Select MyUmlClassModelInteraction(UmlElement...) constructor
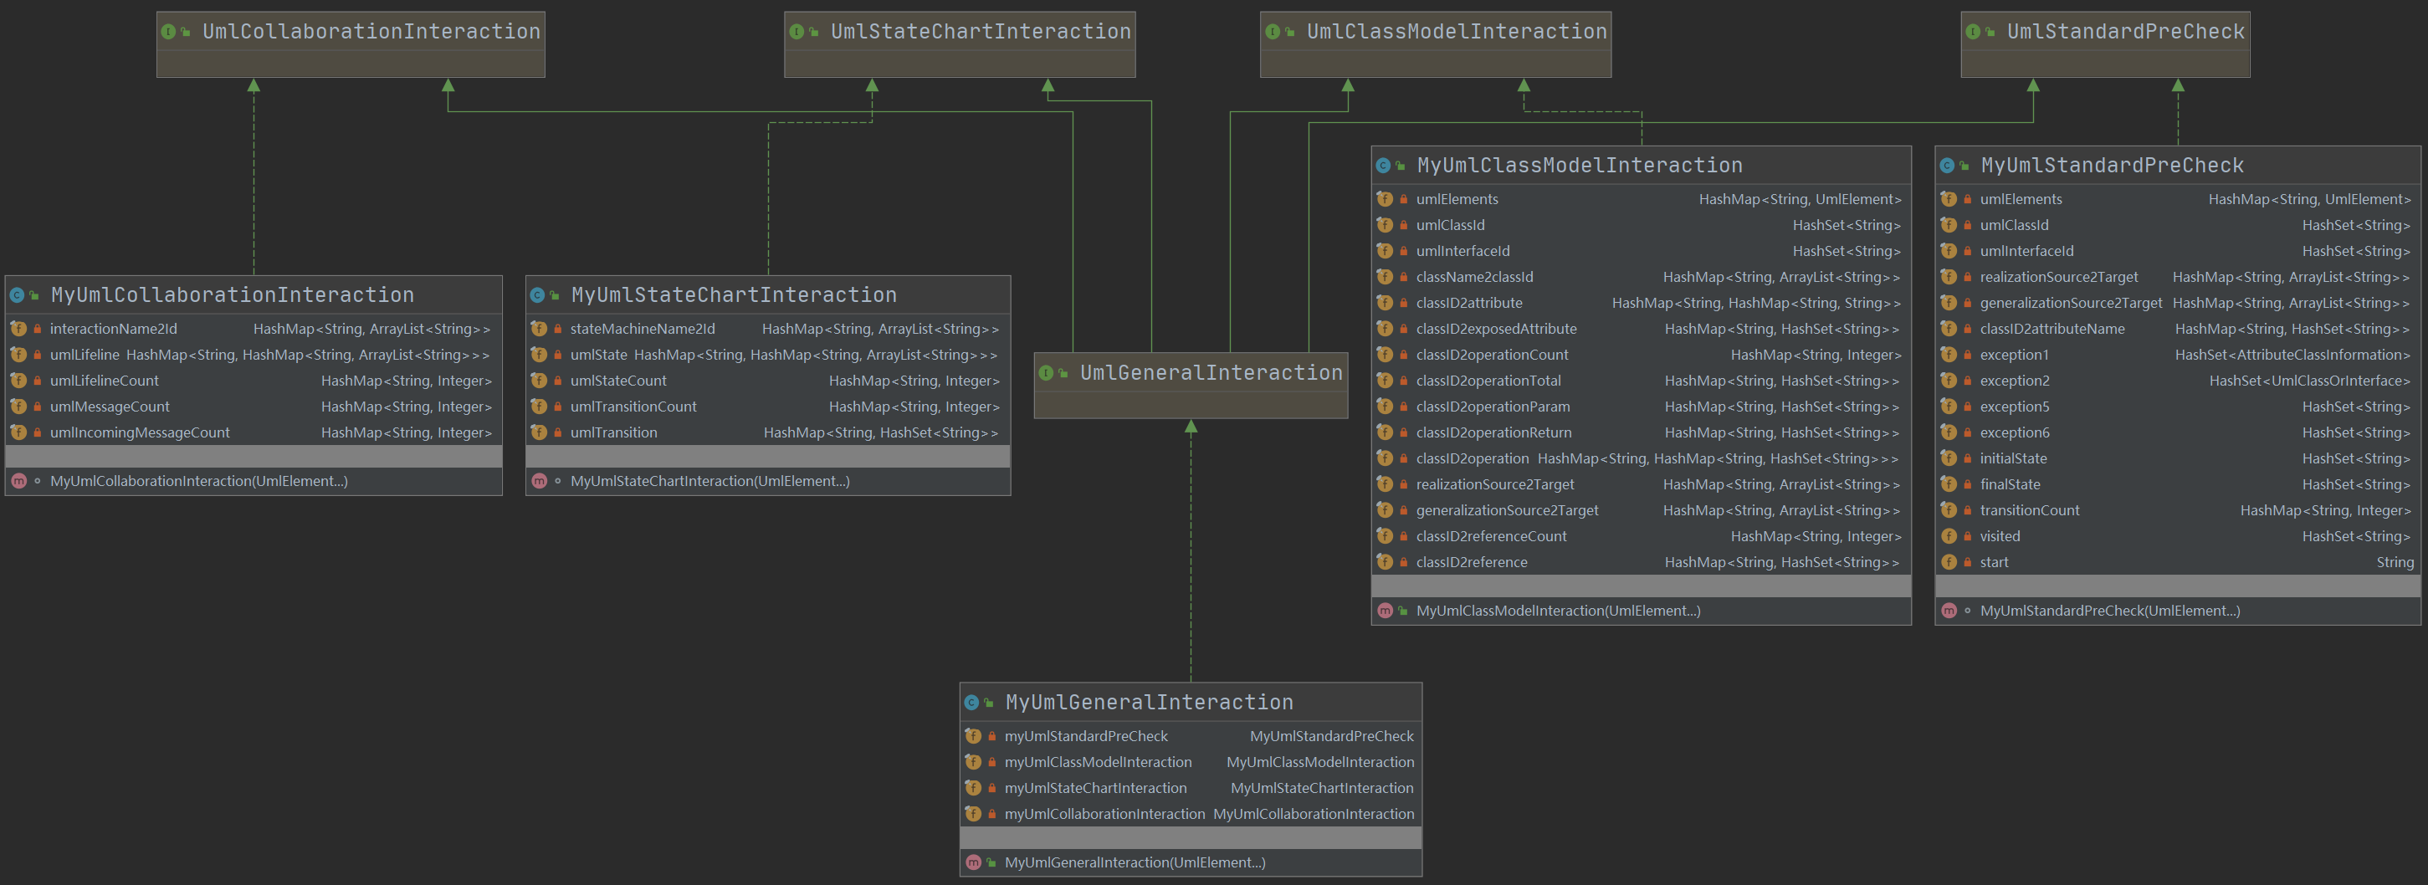The image size is (2428, 885). pos(1558,611)
